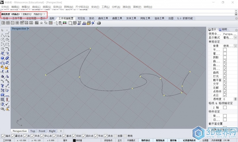Select the Circle tool
The width and height of the screenshot is (238, 142).
[2, 40]
